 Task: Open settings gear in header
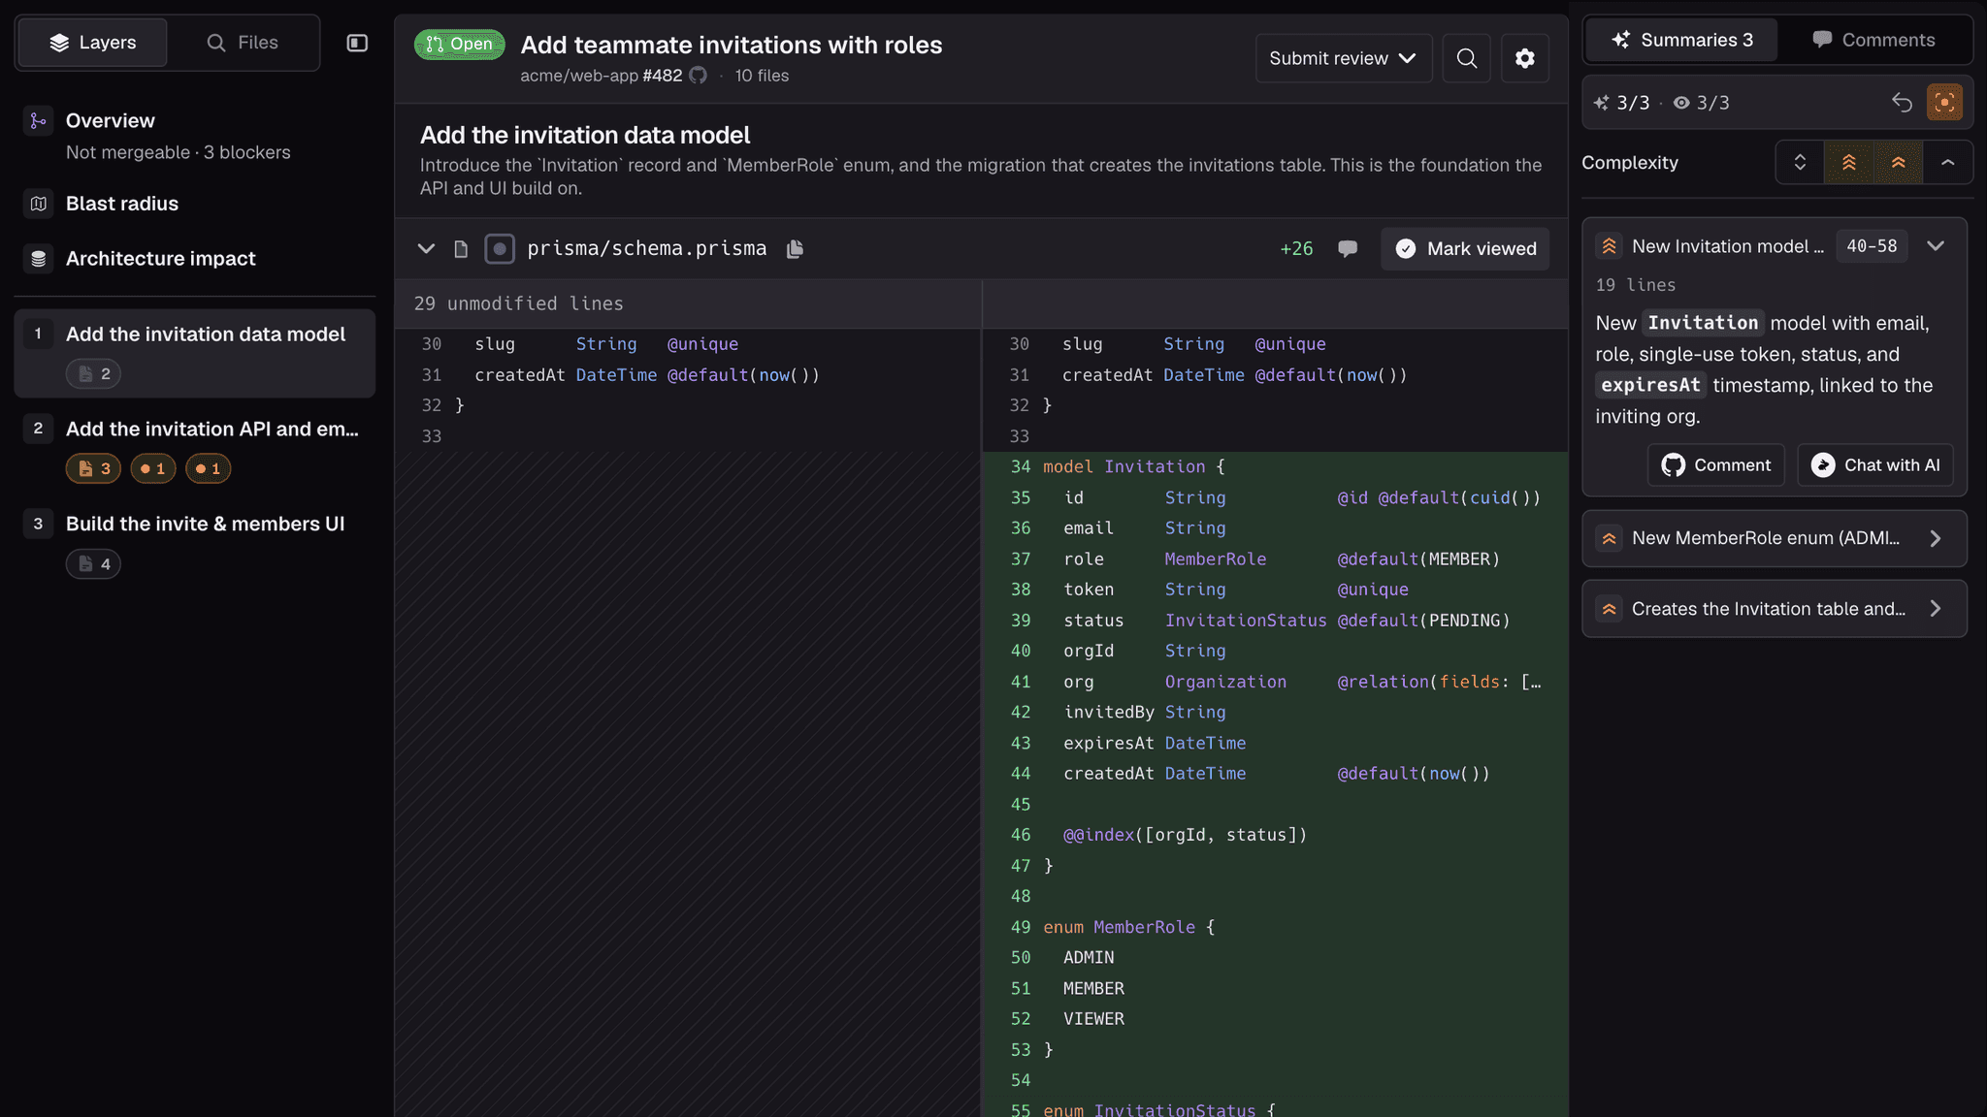pos(1524,58)
